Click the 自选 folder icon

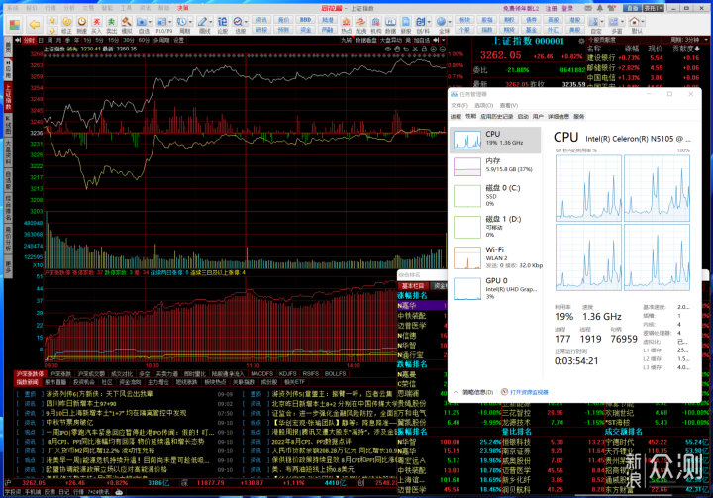141,22
